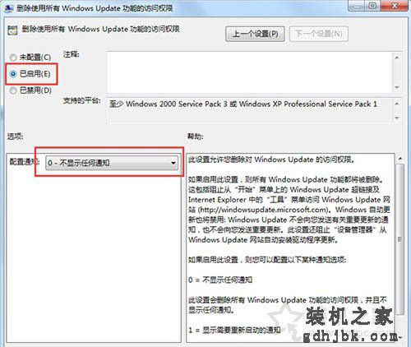This screenshot has height=347, width=411.
Task: Click the help line '0 = 不显示任何通知'
Action: 220,280
